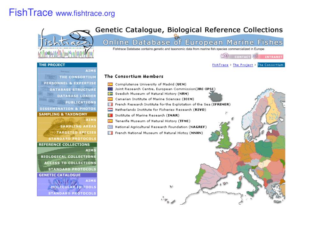Open ACCESS TO COLLECTIONS menu item
327x226 pixels.
click(x=70, y=163)
